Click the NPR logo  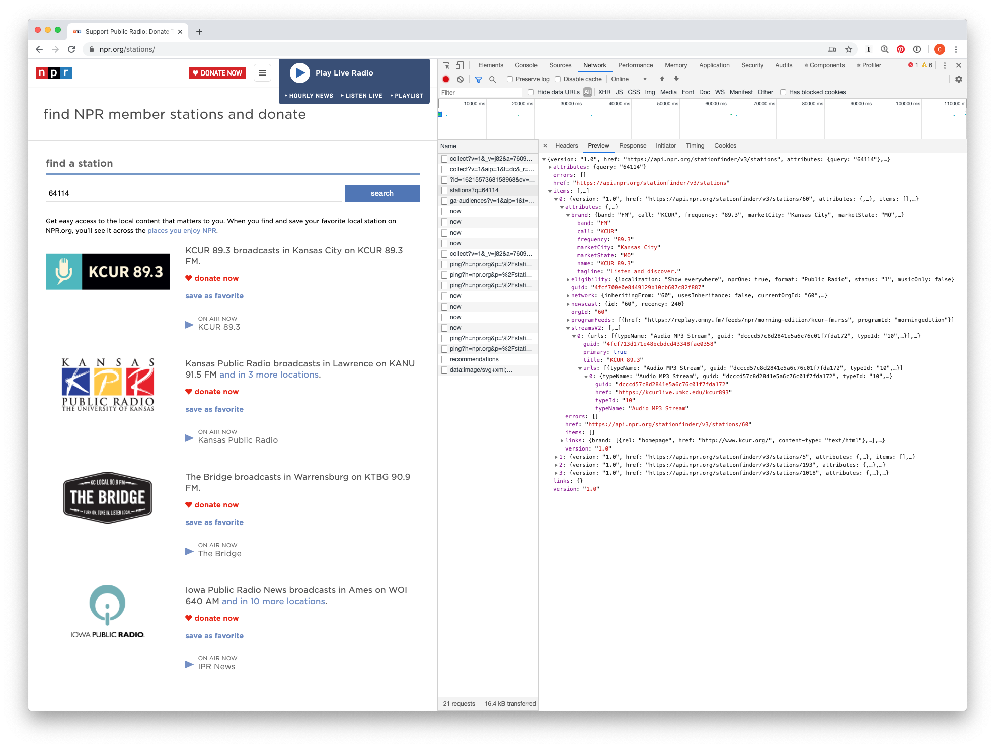click(54, 73)
